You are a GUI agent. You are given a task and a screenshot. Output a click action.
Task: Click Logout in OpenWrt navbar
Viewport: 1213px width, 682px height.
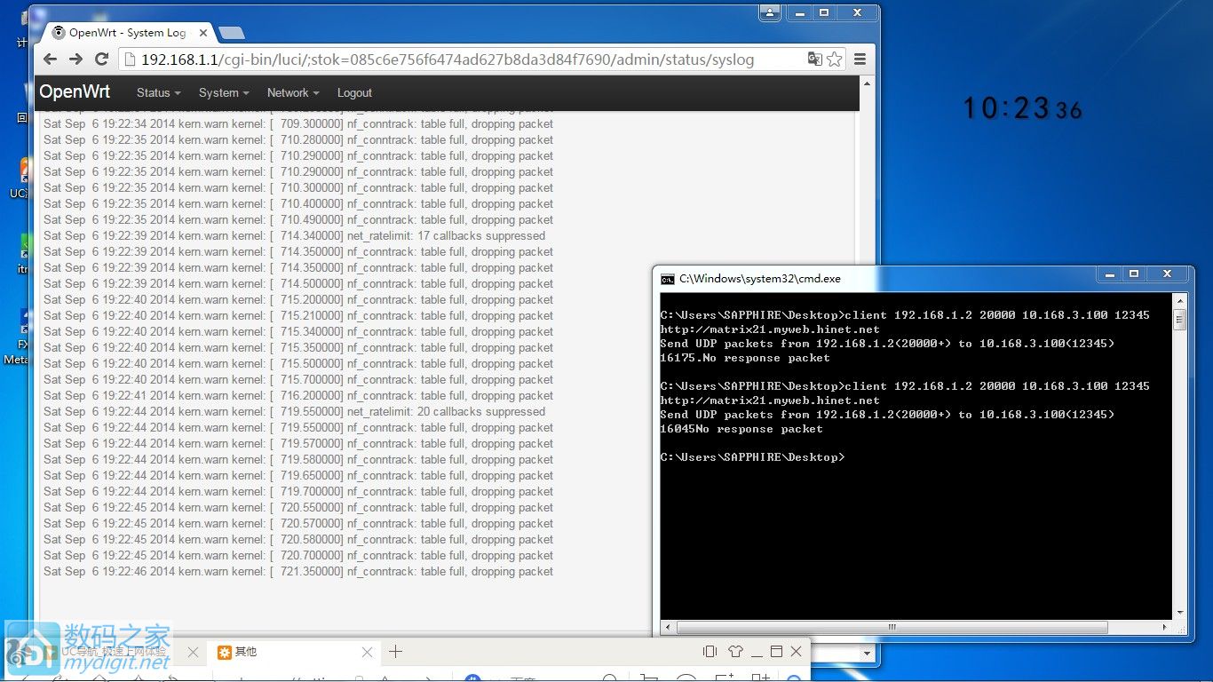tap(354, 92)
